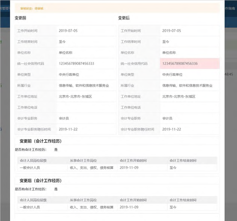The image size is (237, 221).
Task: Click 工作结束时间 label in 变更后 table
Action: (131, 42)
